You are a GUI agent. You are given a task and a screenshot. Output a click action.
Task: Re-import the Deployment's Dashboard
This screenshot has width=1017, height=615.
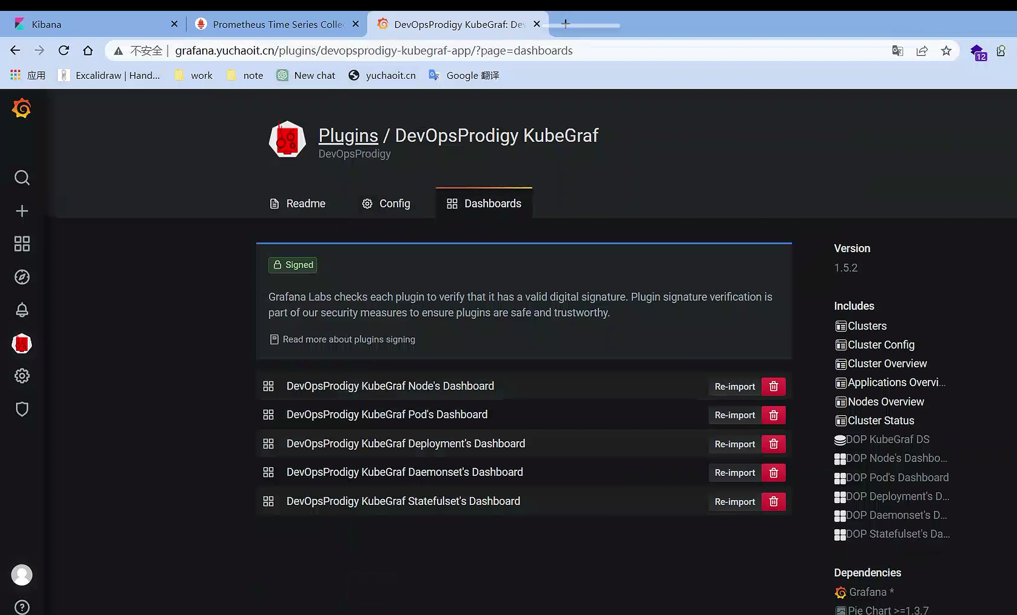(x=734, y=444)
